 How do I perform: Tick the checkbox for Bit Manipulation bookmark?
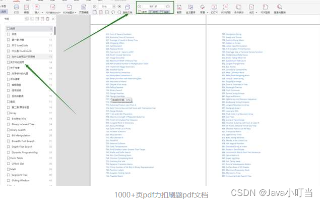tap(9, 135)
